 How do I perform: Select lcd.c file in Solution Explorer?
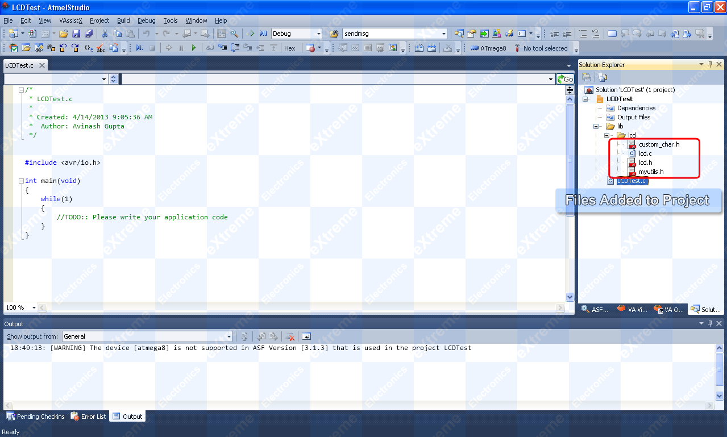coord(645,153)
